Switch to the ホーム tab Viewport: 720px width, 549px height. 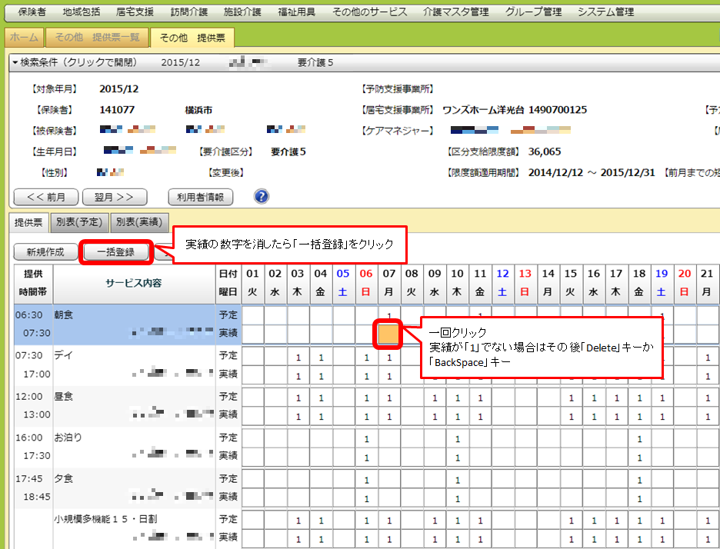point(23,38)
